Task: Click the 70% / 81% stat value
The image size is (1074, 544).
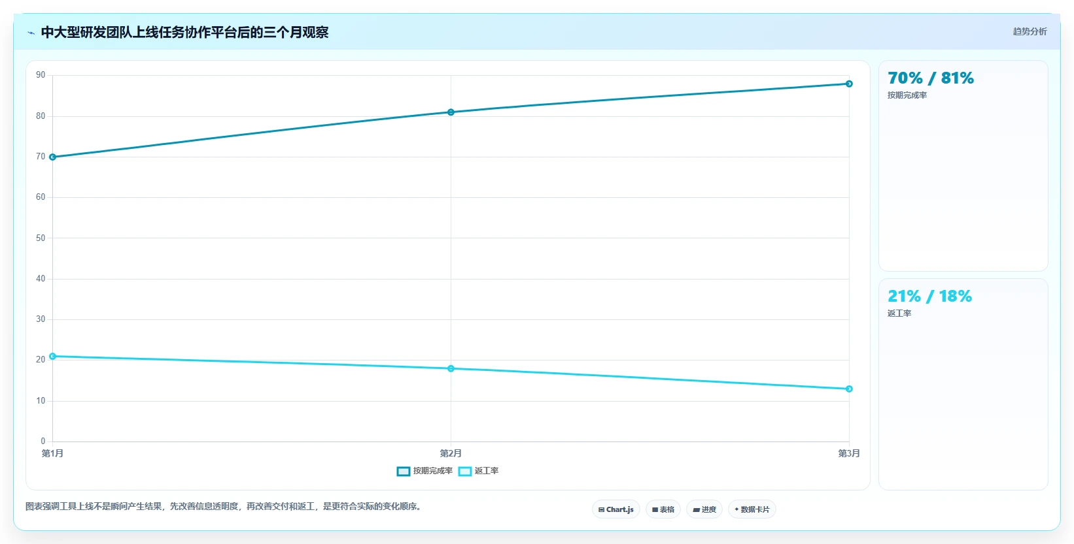Action: point(931,78)
